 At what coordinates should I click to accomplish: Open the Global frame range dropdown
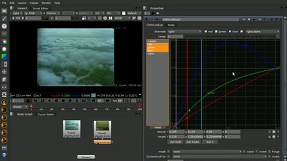pos(20,107)
